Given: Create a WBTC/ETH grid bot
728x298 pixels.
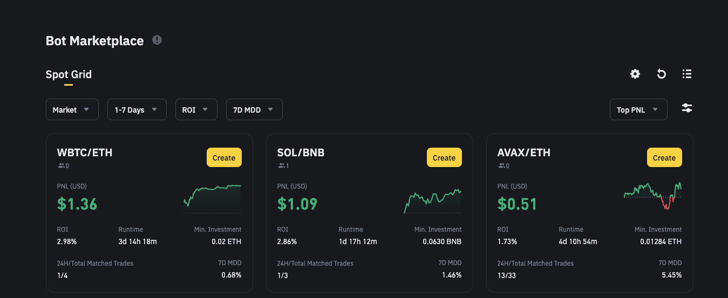Looking at the screenshot, I should (224, 158).
